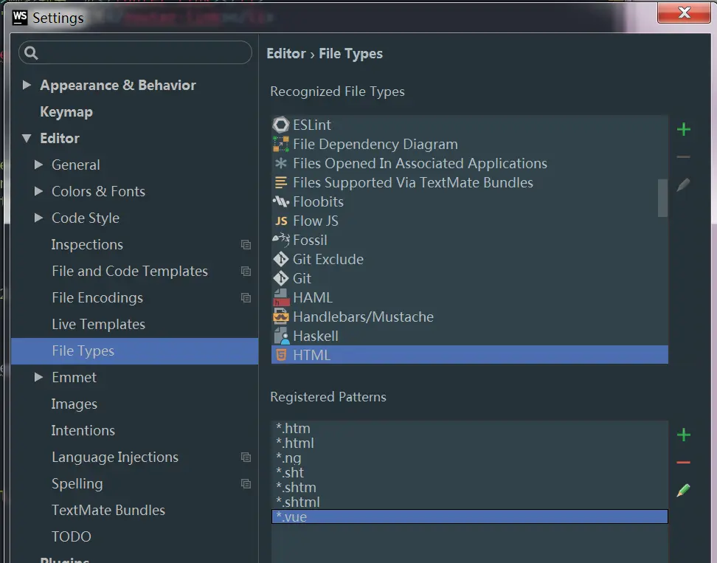Viewport: 717px width, 563px height.
Task: Click the Handlebars/Mustache mustache icon
Action: click(x=281, y=317)
